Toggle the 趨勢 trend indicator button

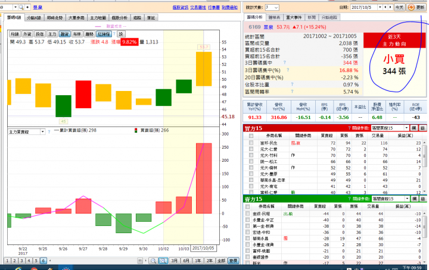click(89, 34)
